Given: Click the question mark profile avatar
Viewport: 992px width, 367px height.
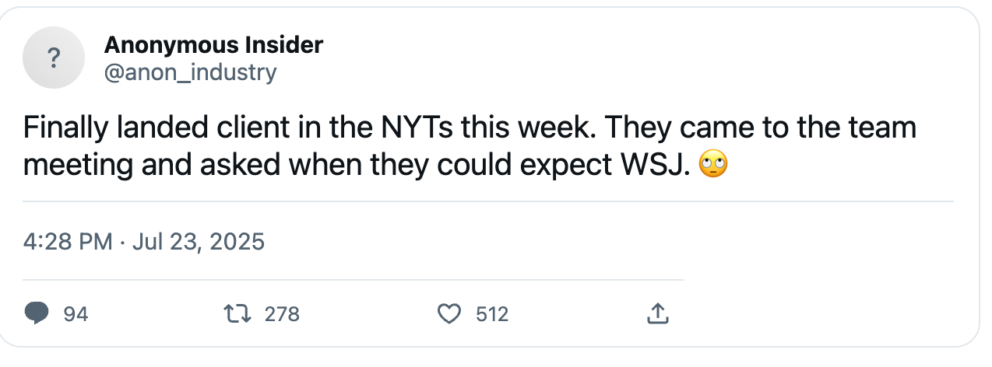Looking at the screenshot, I should pyautogui.click(x=54, y=58).
